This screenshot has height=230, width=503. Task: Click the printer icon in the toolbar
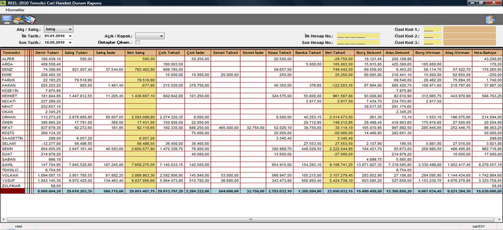tap(18, 20)
